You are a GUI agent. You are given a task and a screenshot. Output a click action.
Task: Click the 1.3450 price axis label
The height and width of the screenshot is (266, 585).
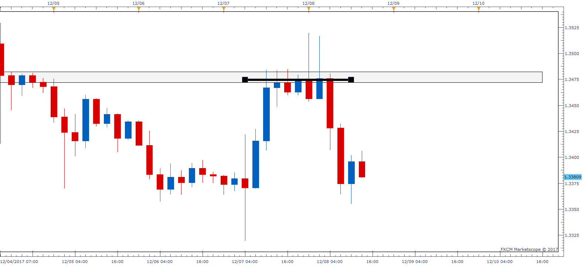coord(572,106)
